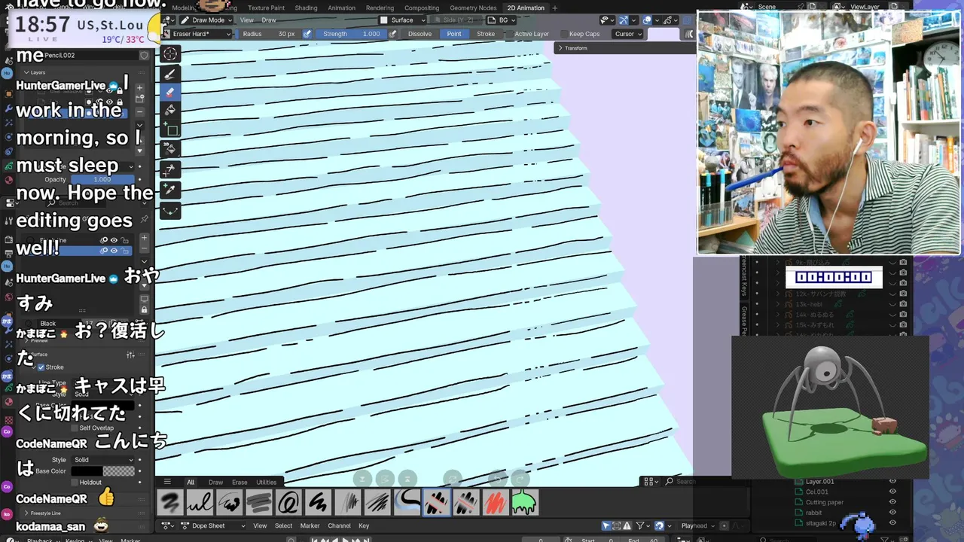Toggle the Keep Caps checkbox

point(564,34)
